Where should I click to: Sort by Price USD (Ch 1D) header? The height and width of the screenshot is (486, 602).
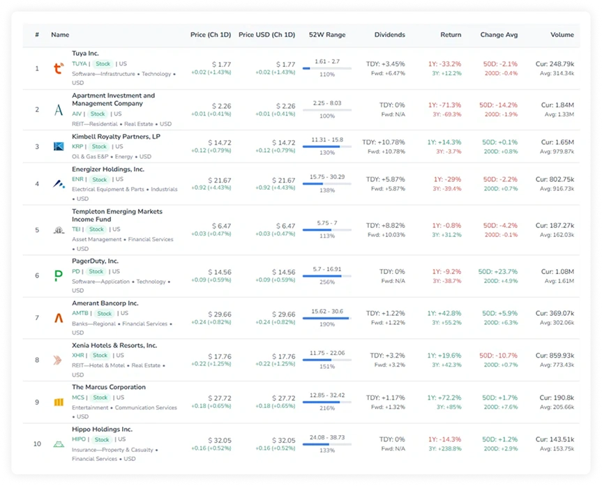point(267,35)
